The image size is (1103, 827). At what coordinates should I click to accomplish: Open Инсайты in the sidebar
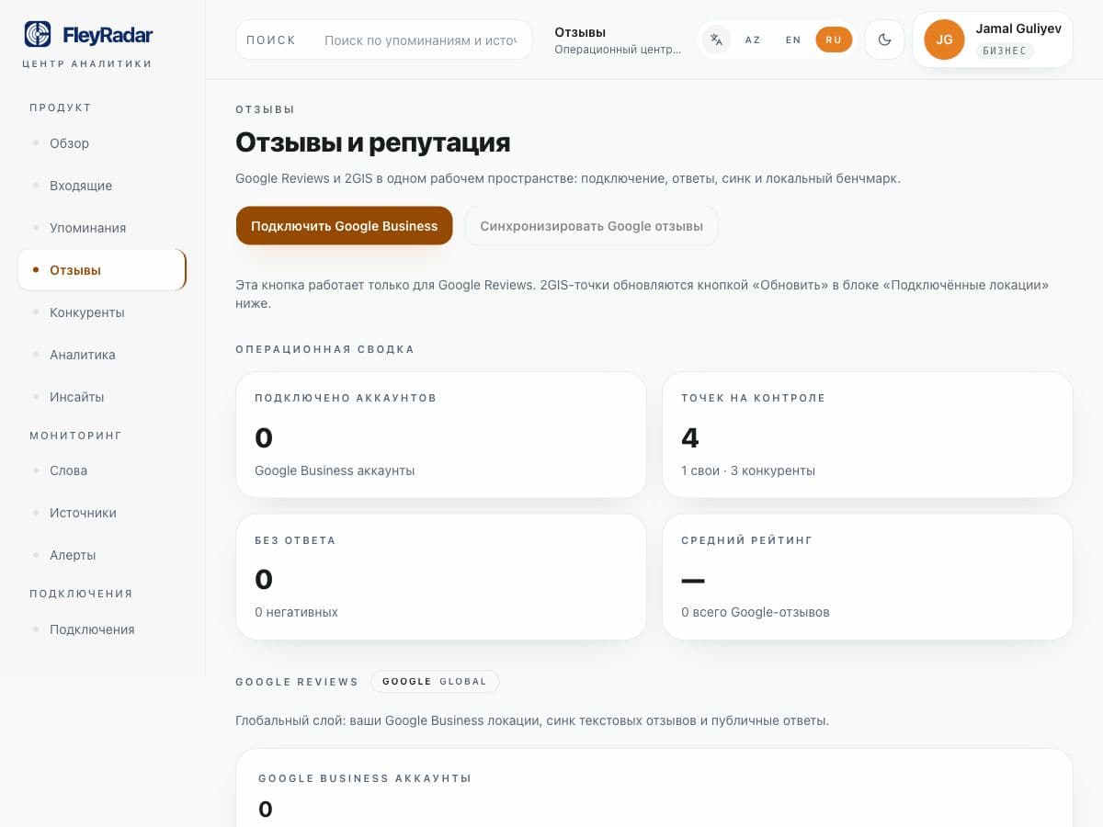102,397
